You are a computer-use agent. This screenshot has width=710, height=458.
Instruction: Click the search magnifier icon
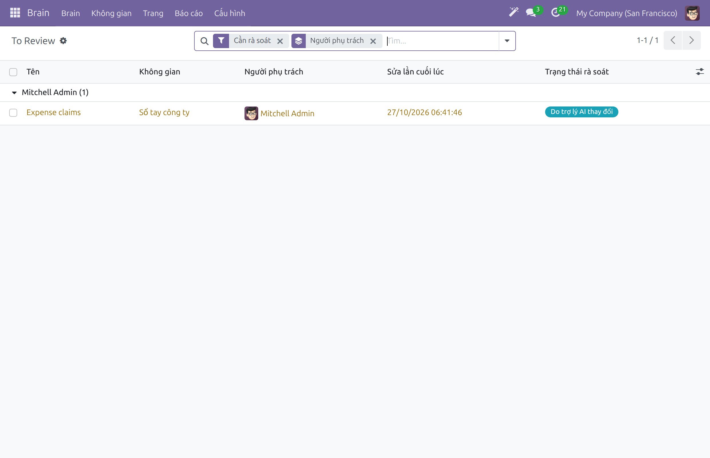[x=204, y=41]
